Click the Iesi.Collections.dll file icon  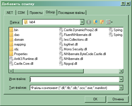tap(61, 40)
